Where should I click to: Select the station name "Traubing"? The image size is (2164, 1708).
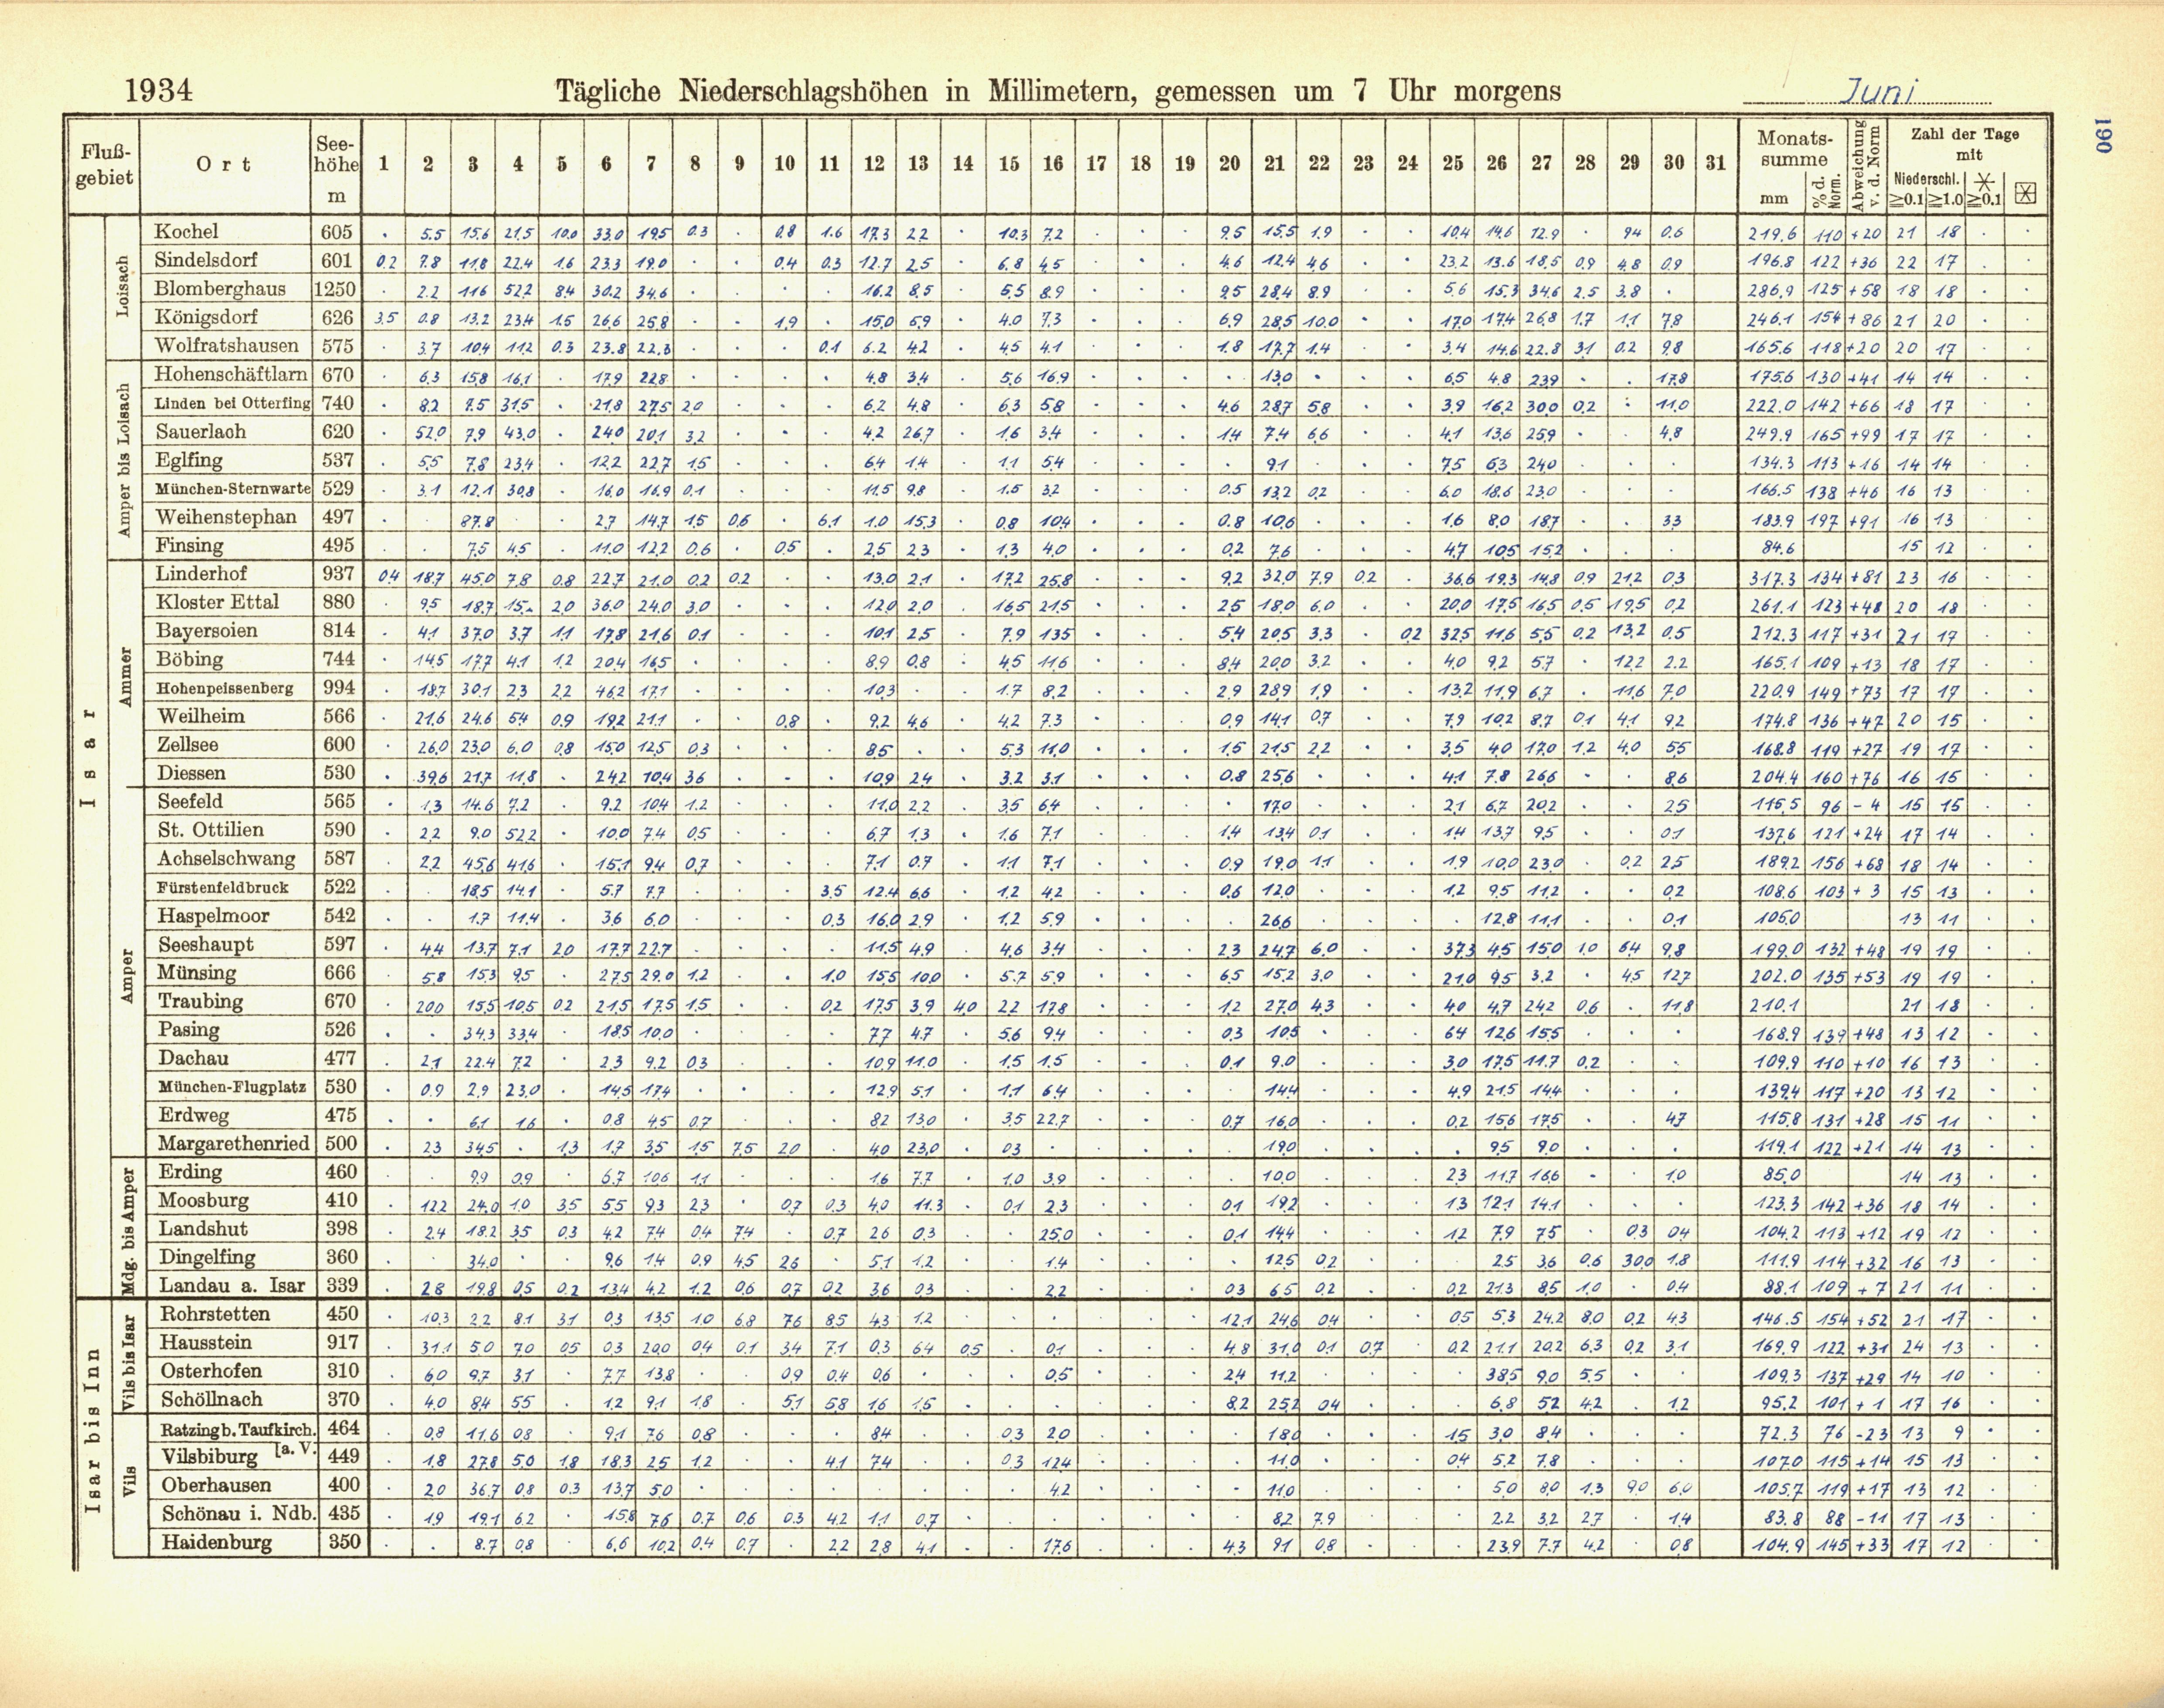(200, 1002)
